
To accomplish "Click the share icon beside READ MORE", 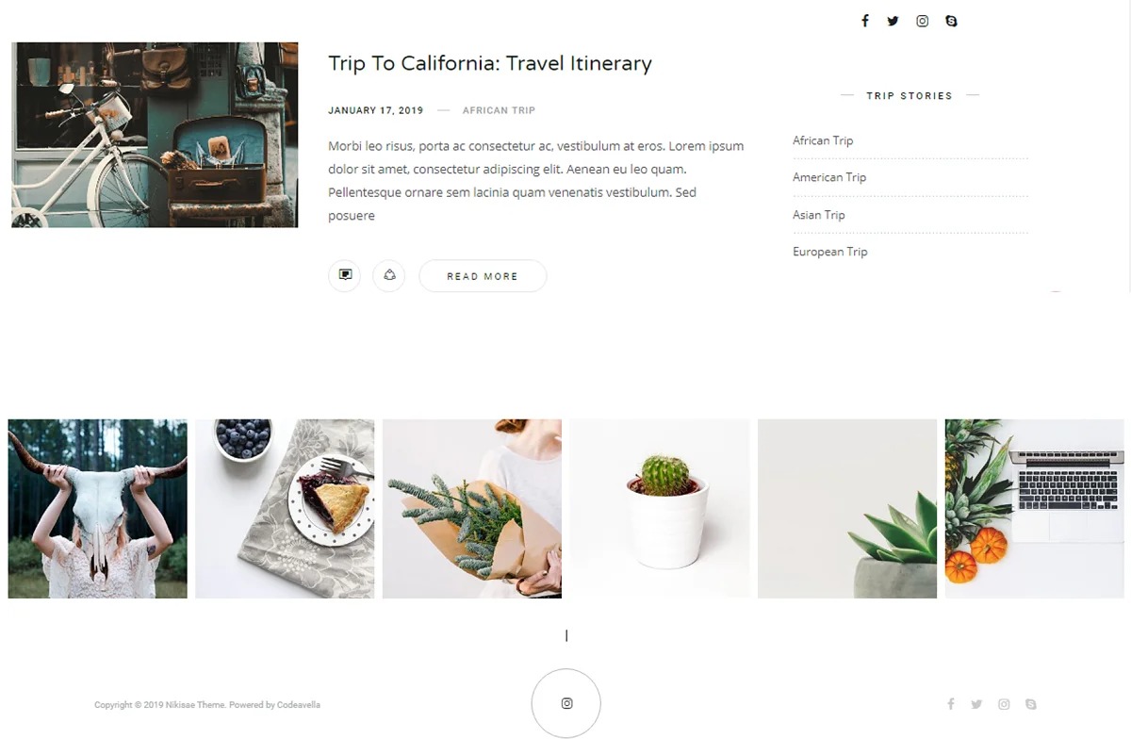I will click(x=389, y=275).
